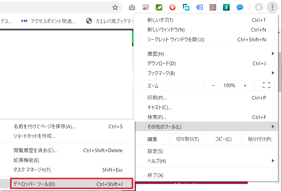Enter full screen from the zoom row
The width and height of the screenshot is (282, 191).
click(x=266, y=85)
